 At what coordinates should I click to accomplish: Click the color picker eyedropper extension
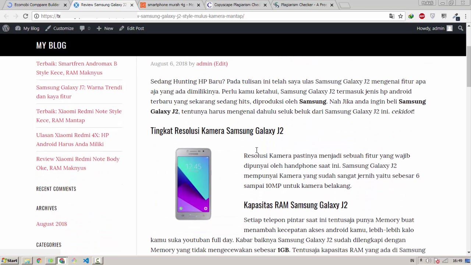[456, 16]
